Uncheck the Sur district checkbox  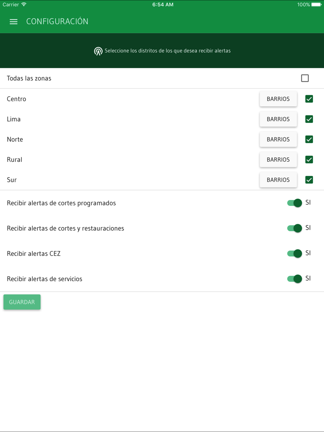click(309, 180)
